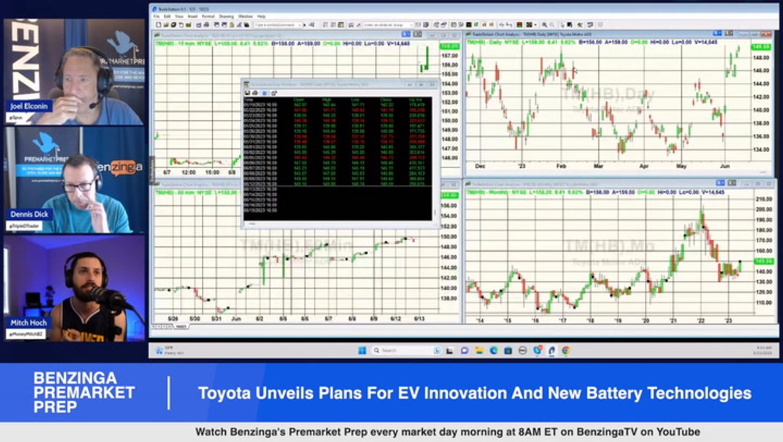Click the New document icon in main toolbar
Viewport: 783px width, 442px height.
tap(158, 25)
